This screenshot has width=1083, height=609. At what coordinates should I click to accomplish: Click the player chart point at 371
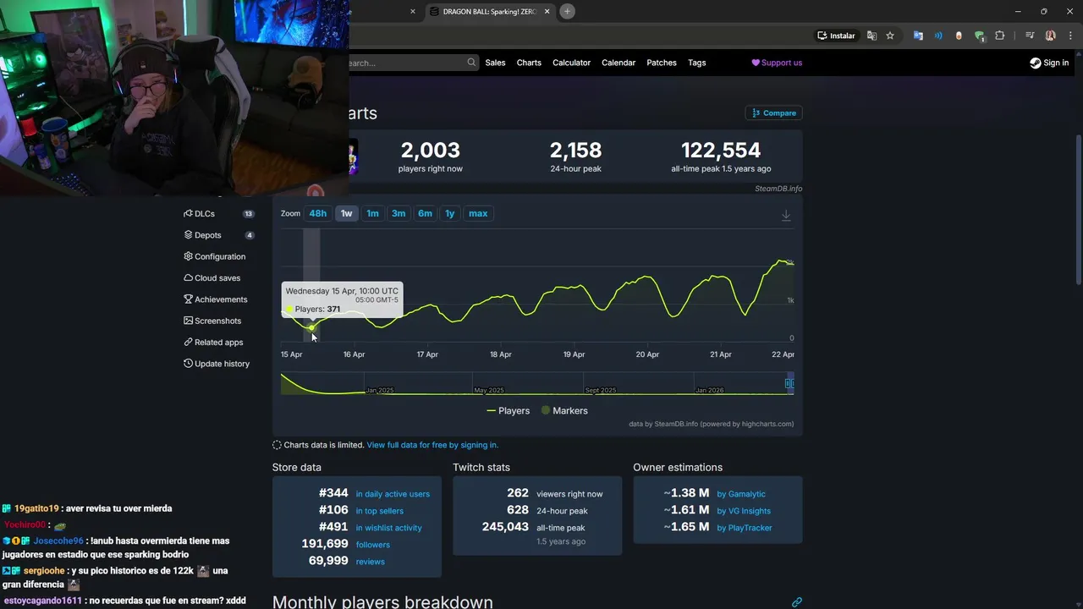click(311, 327)
